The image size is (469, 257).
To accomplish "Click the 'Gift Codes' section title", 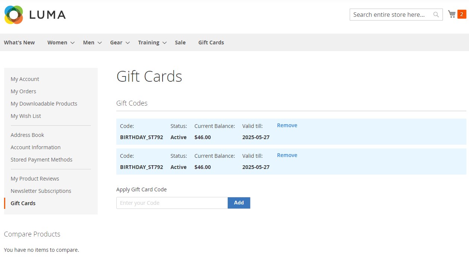I will tap(132, 103).
